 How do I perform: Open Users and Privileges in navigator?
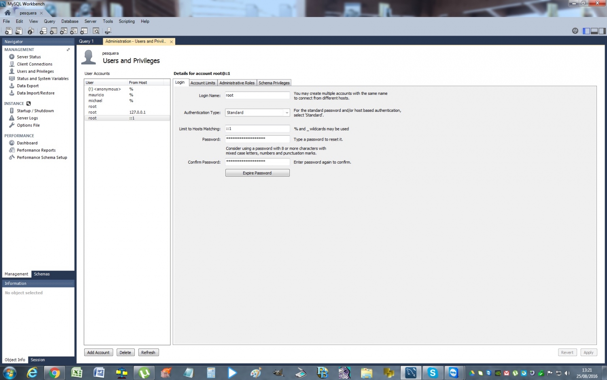35,71
